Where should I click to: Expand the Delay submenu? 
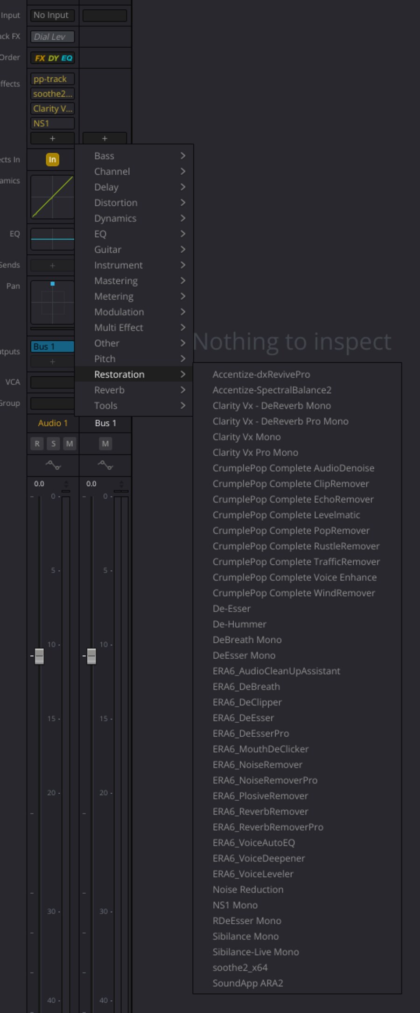tap(134, 187)
